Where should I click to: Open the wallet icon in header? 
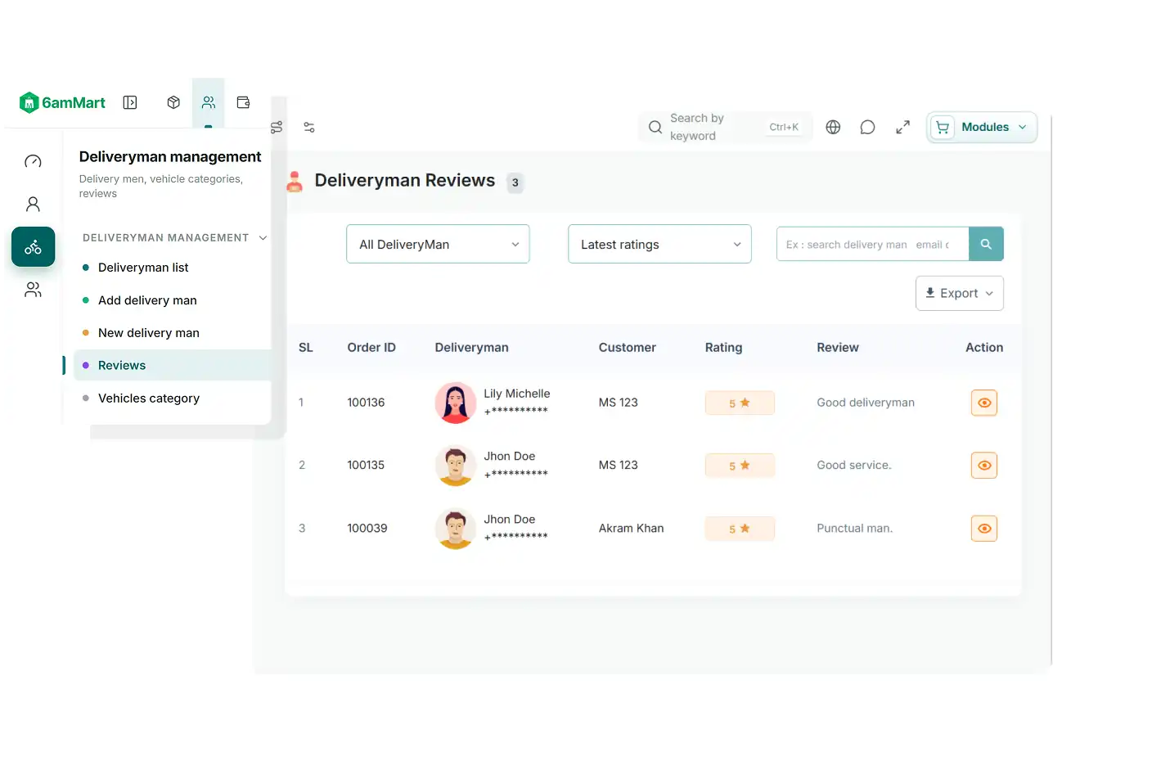(x=243, y=102)
